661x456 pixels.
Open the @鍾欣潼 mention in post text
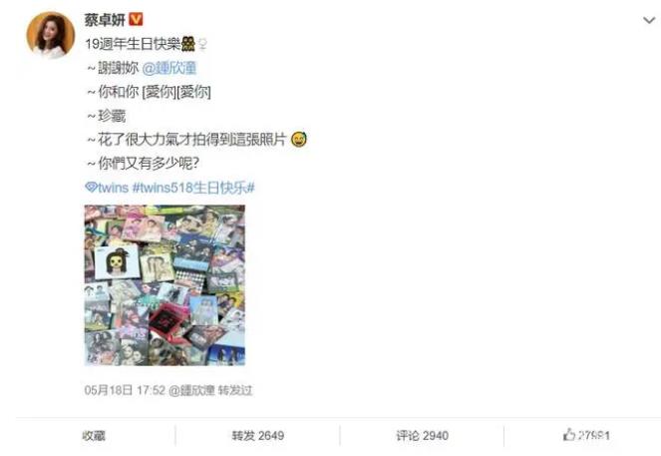[169, 68]
